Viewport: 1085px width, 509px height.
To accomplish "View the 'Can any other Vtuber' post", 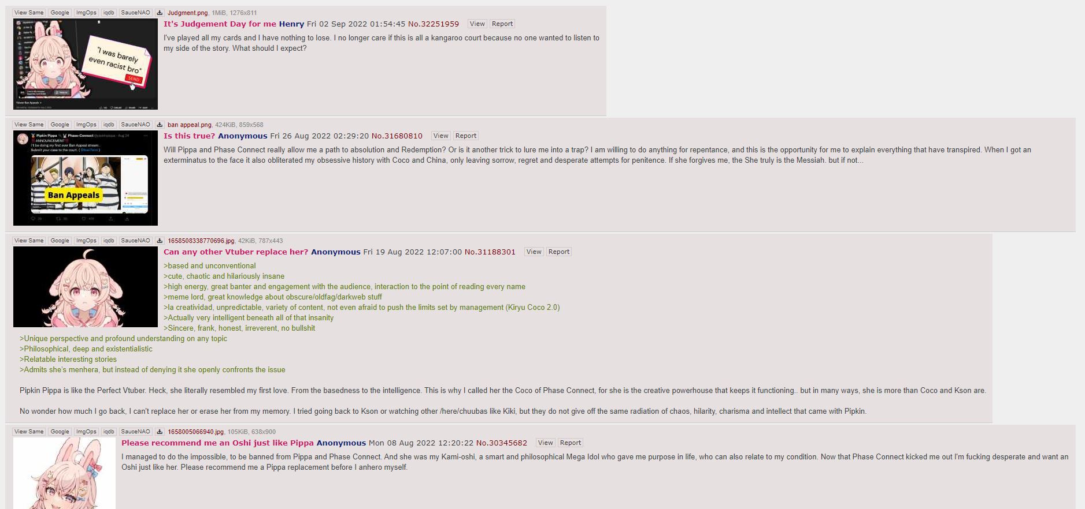I will [x=534, y=252].
